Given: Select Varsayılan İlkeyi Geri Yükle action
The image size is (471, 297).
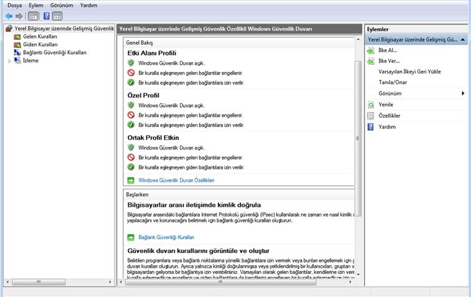Looking at the screenshot, I should click(x=410, y=72).
